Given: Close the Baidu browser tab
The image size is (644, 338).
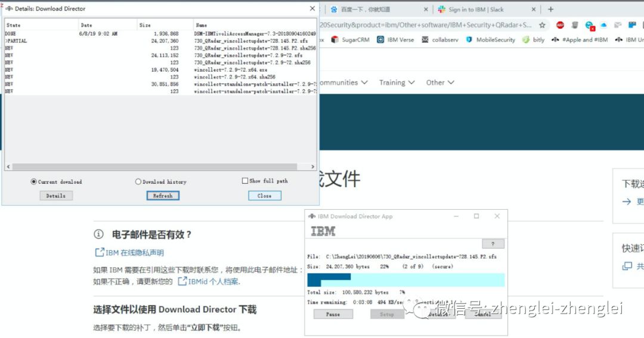Looking at the screenshot, I should (x=426, y=10).
